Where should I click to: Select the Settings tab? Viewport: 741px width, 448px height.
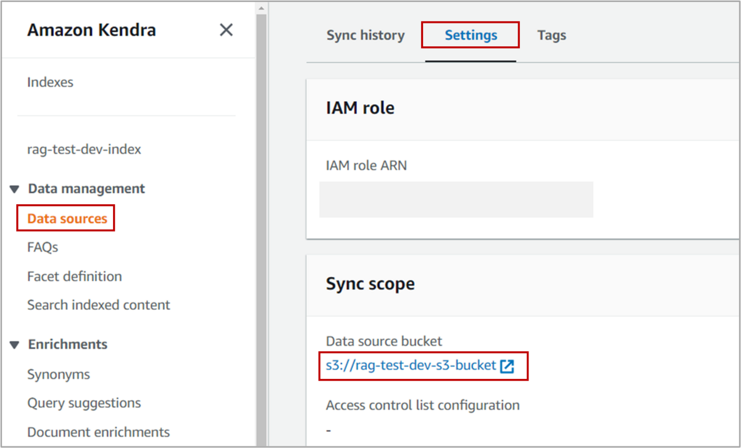pos(470,35)
